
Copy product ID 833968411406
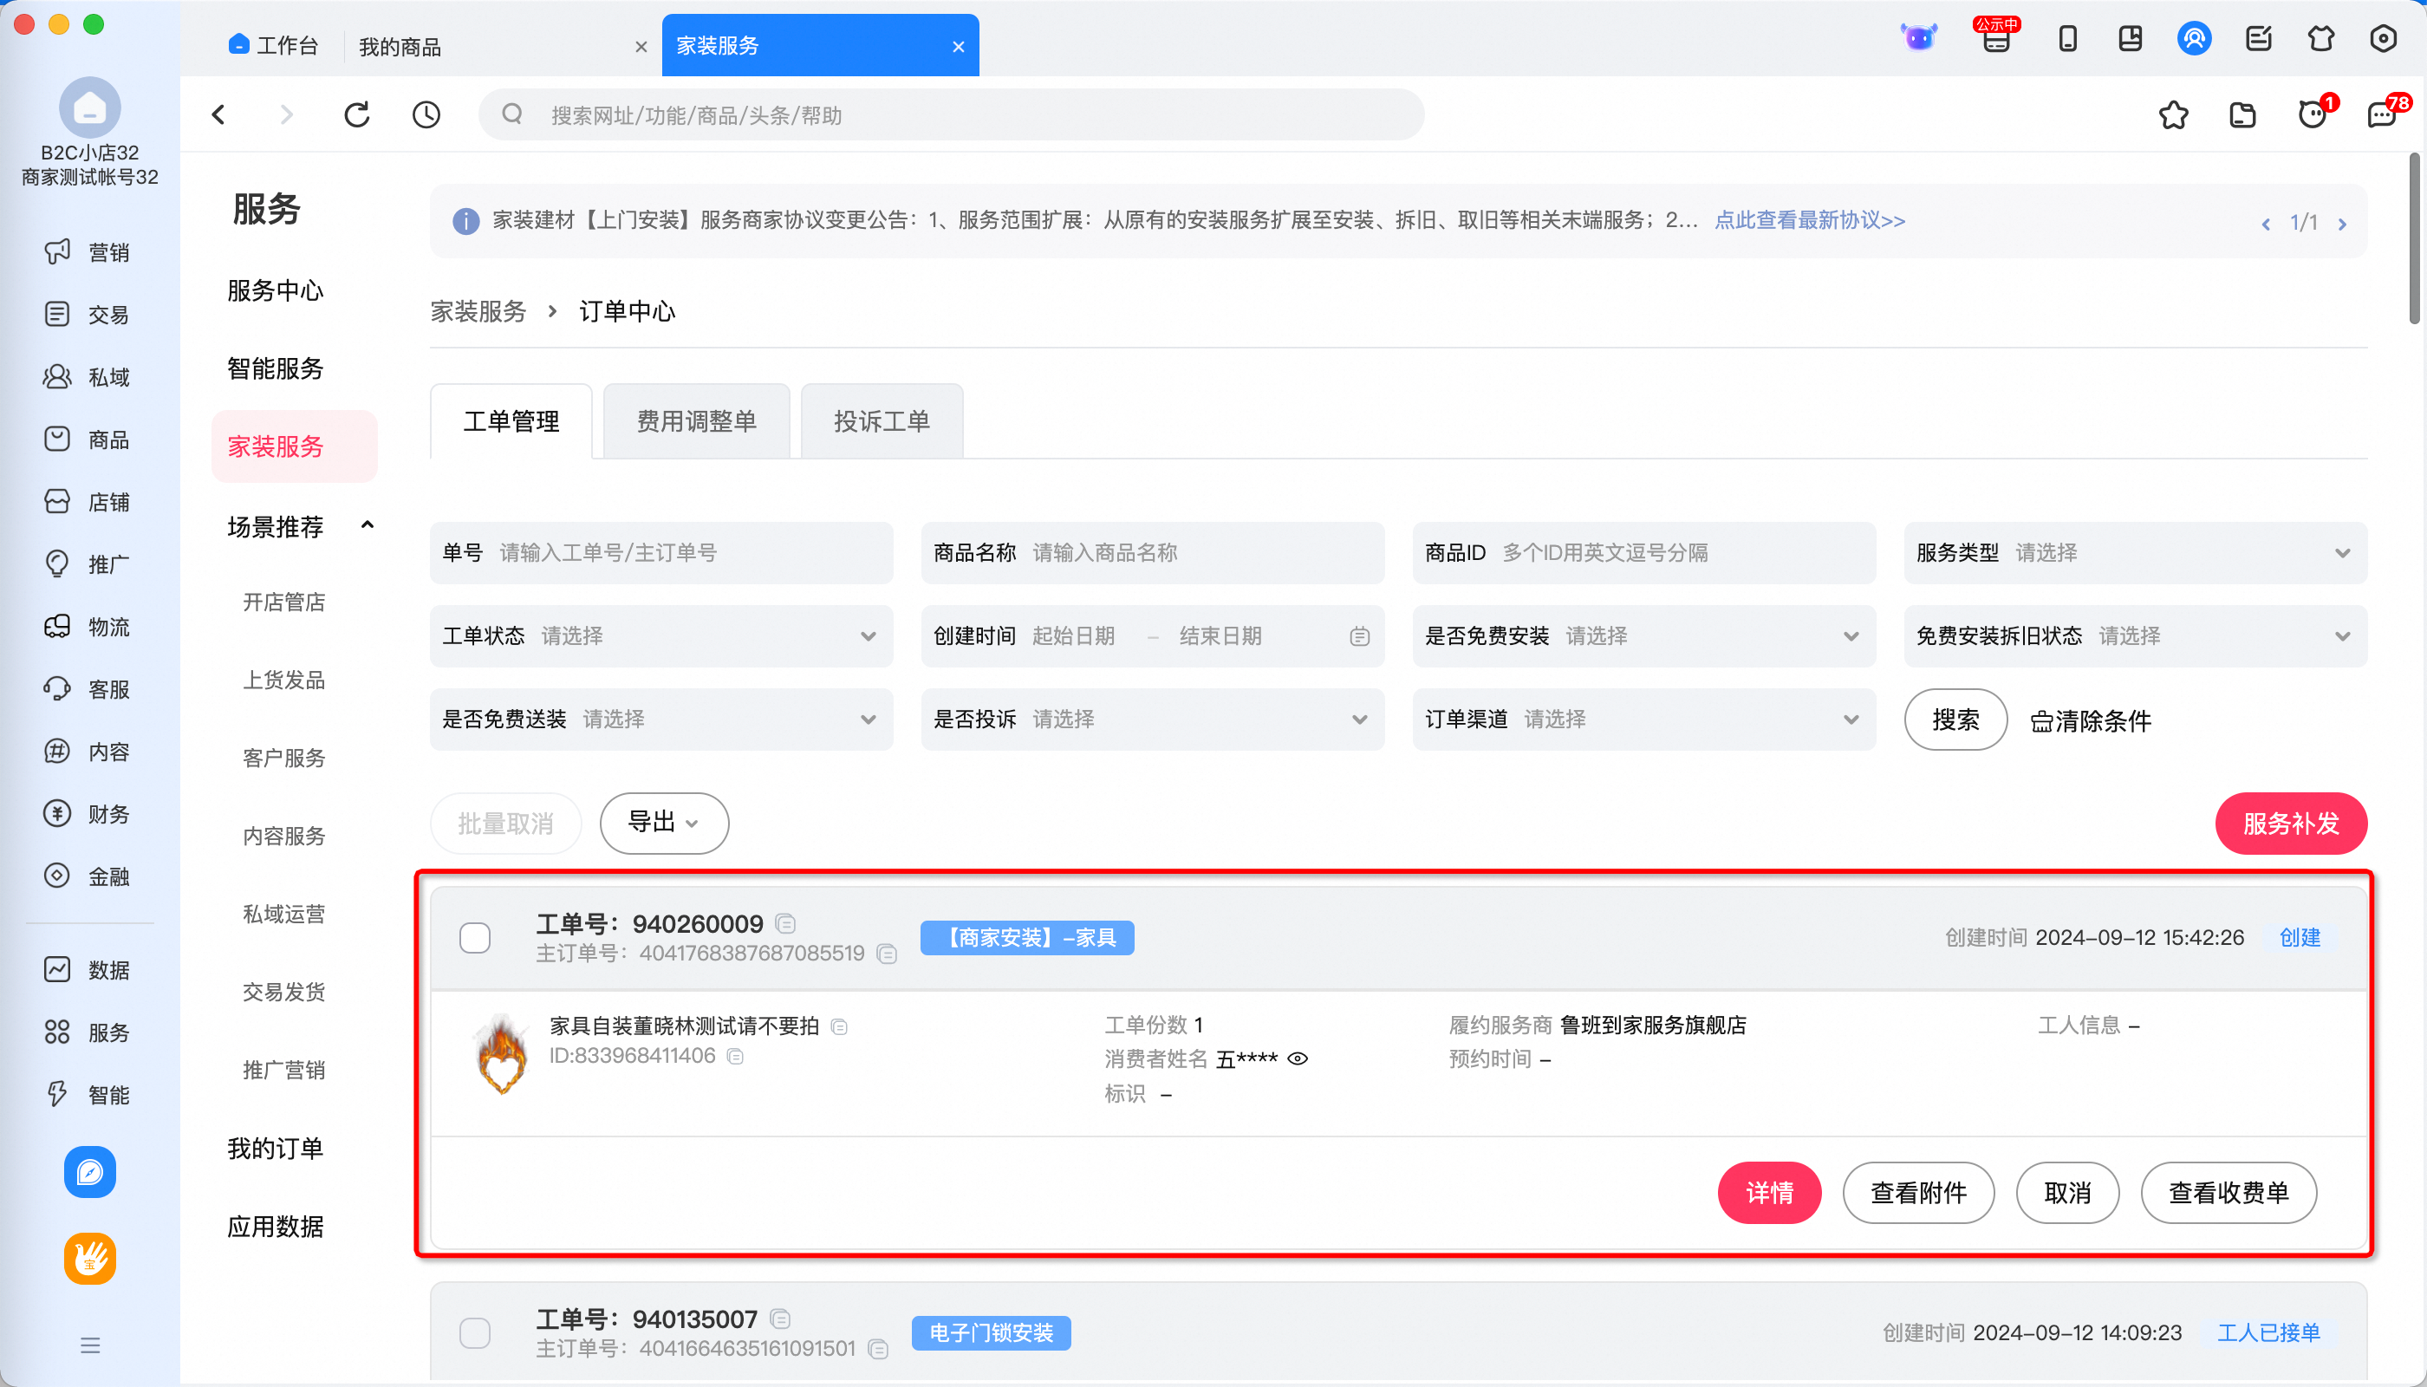pyautogui.click(x=735, y=1057)
